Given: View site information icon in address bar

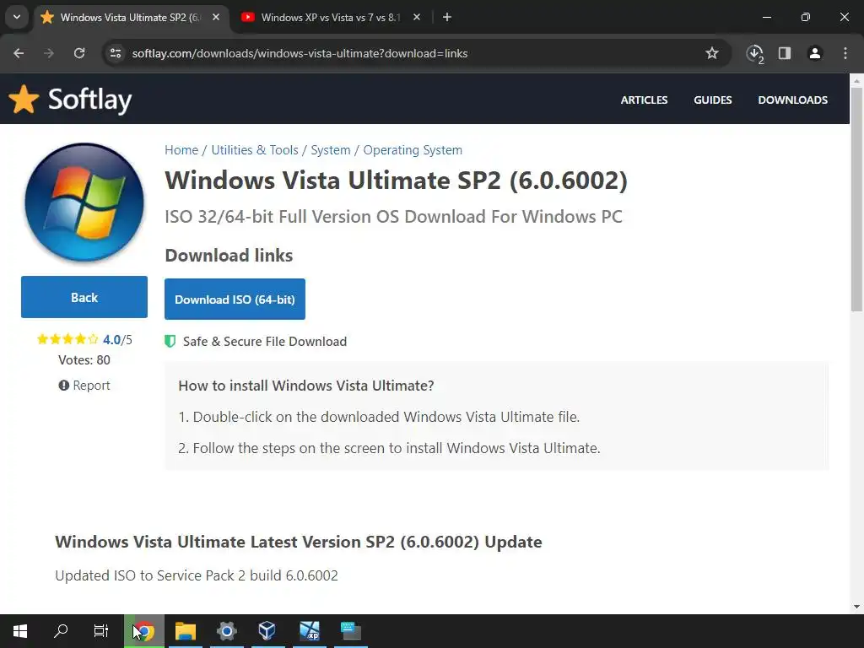Looking at the screenshot, I should (116, 53).
